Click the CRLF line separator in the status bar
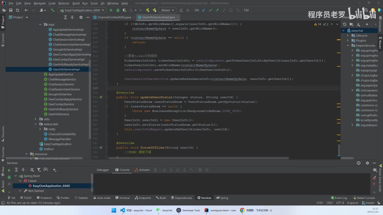This screenshot has height=215, width=383. (329, 203)
